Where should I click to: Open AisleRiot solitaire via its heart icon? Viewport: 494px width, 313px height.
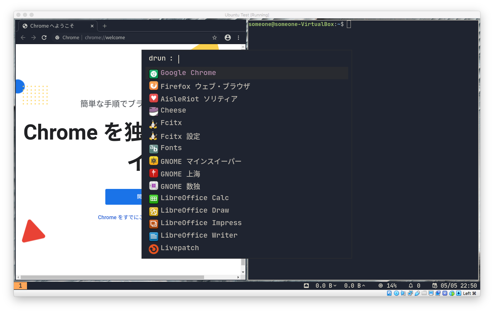pos(154,98)
